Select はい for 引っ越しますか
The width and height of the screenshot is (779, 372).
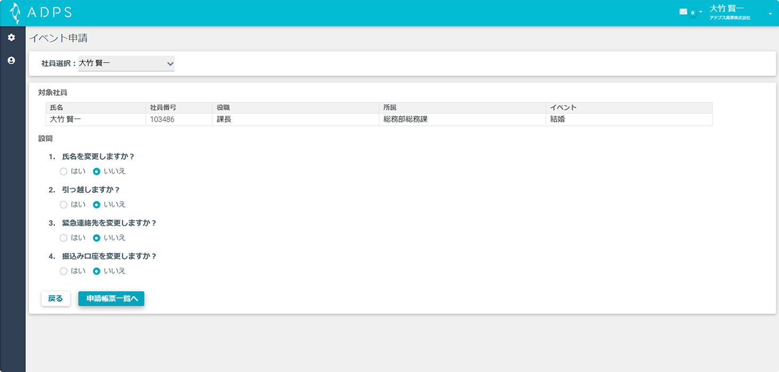[64, 205]
